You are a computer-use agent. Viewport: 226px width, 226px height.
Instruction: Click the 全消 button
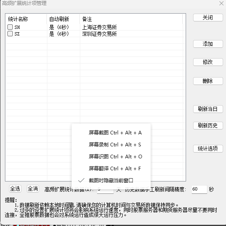33,189
